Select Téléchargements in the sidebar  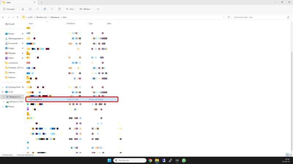(15, 39)
